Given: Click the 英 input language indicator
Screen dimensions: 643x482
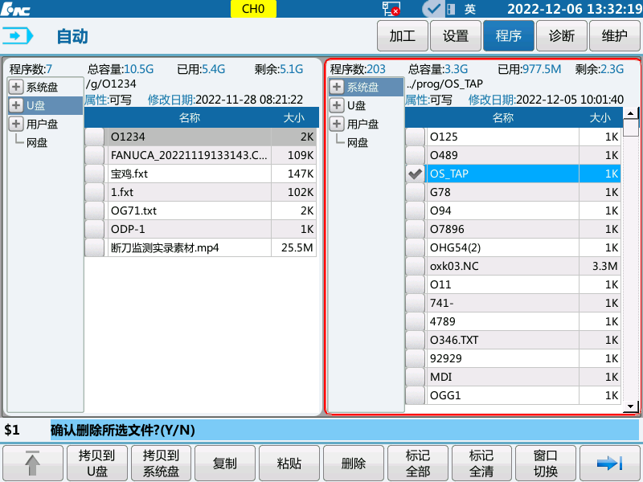Looking at the screenshot, I should (470, 9).
